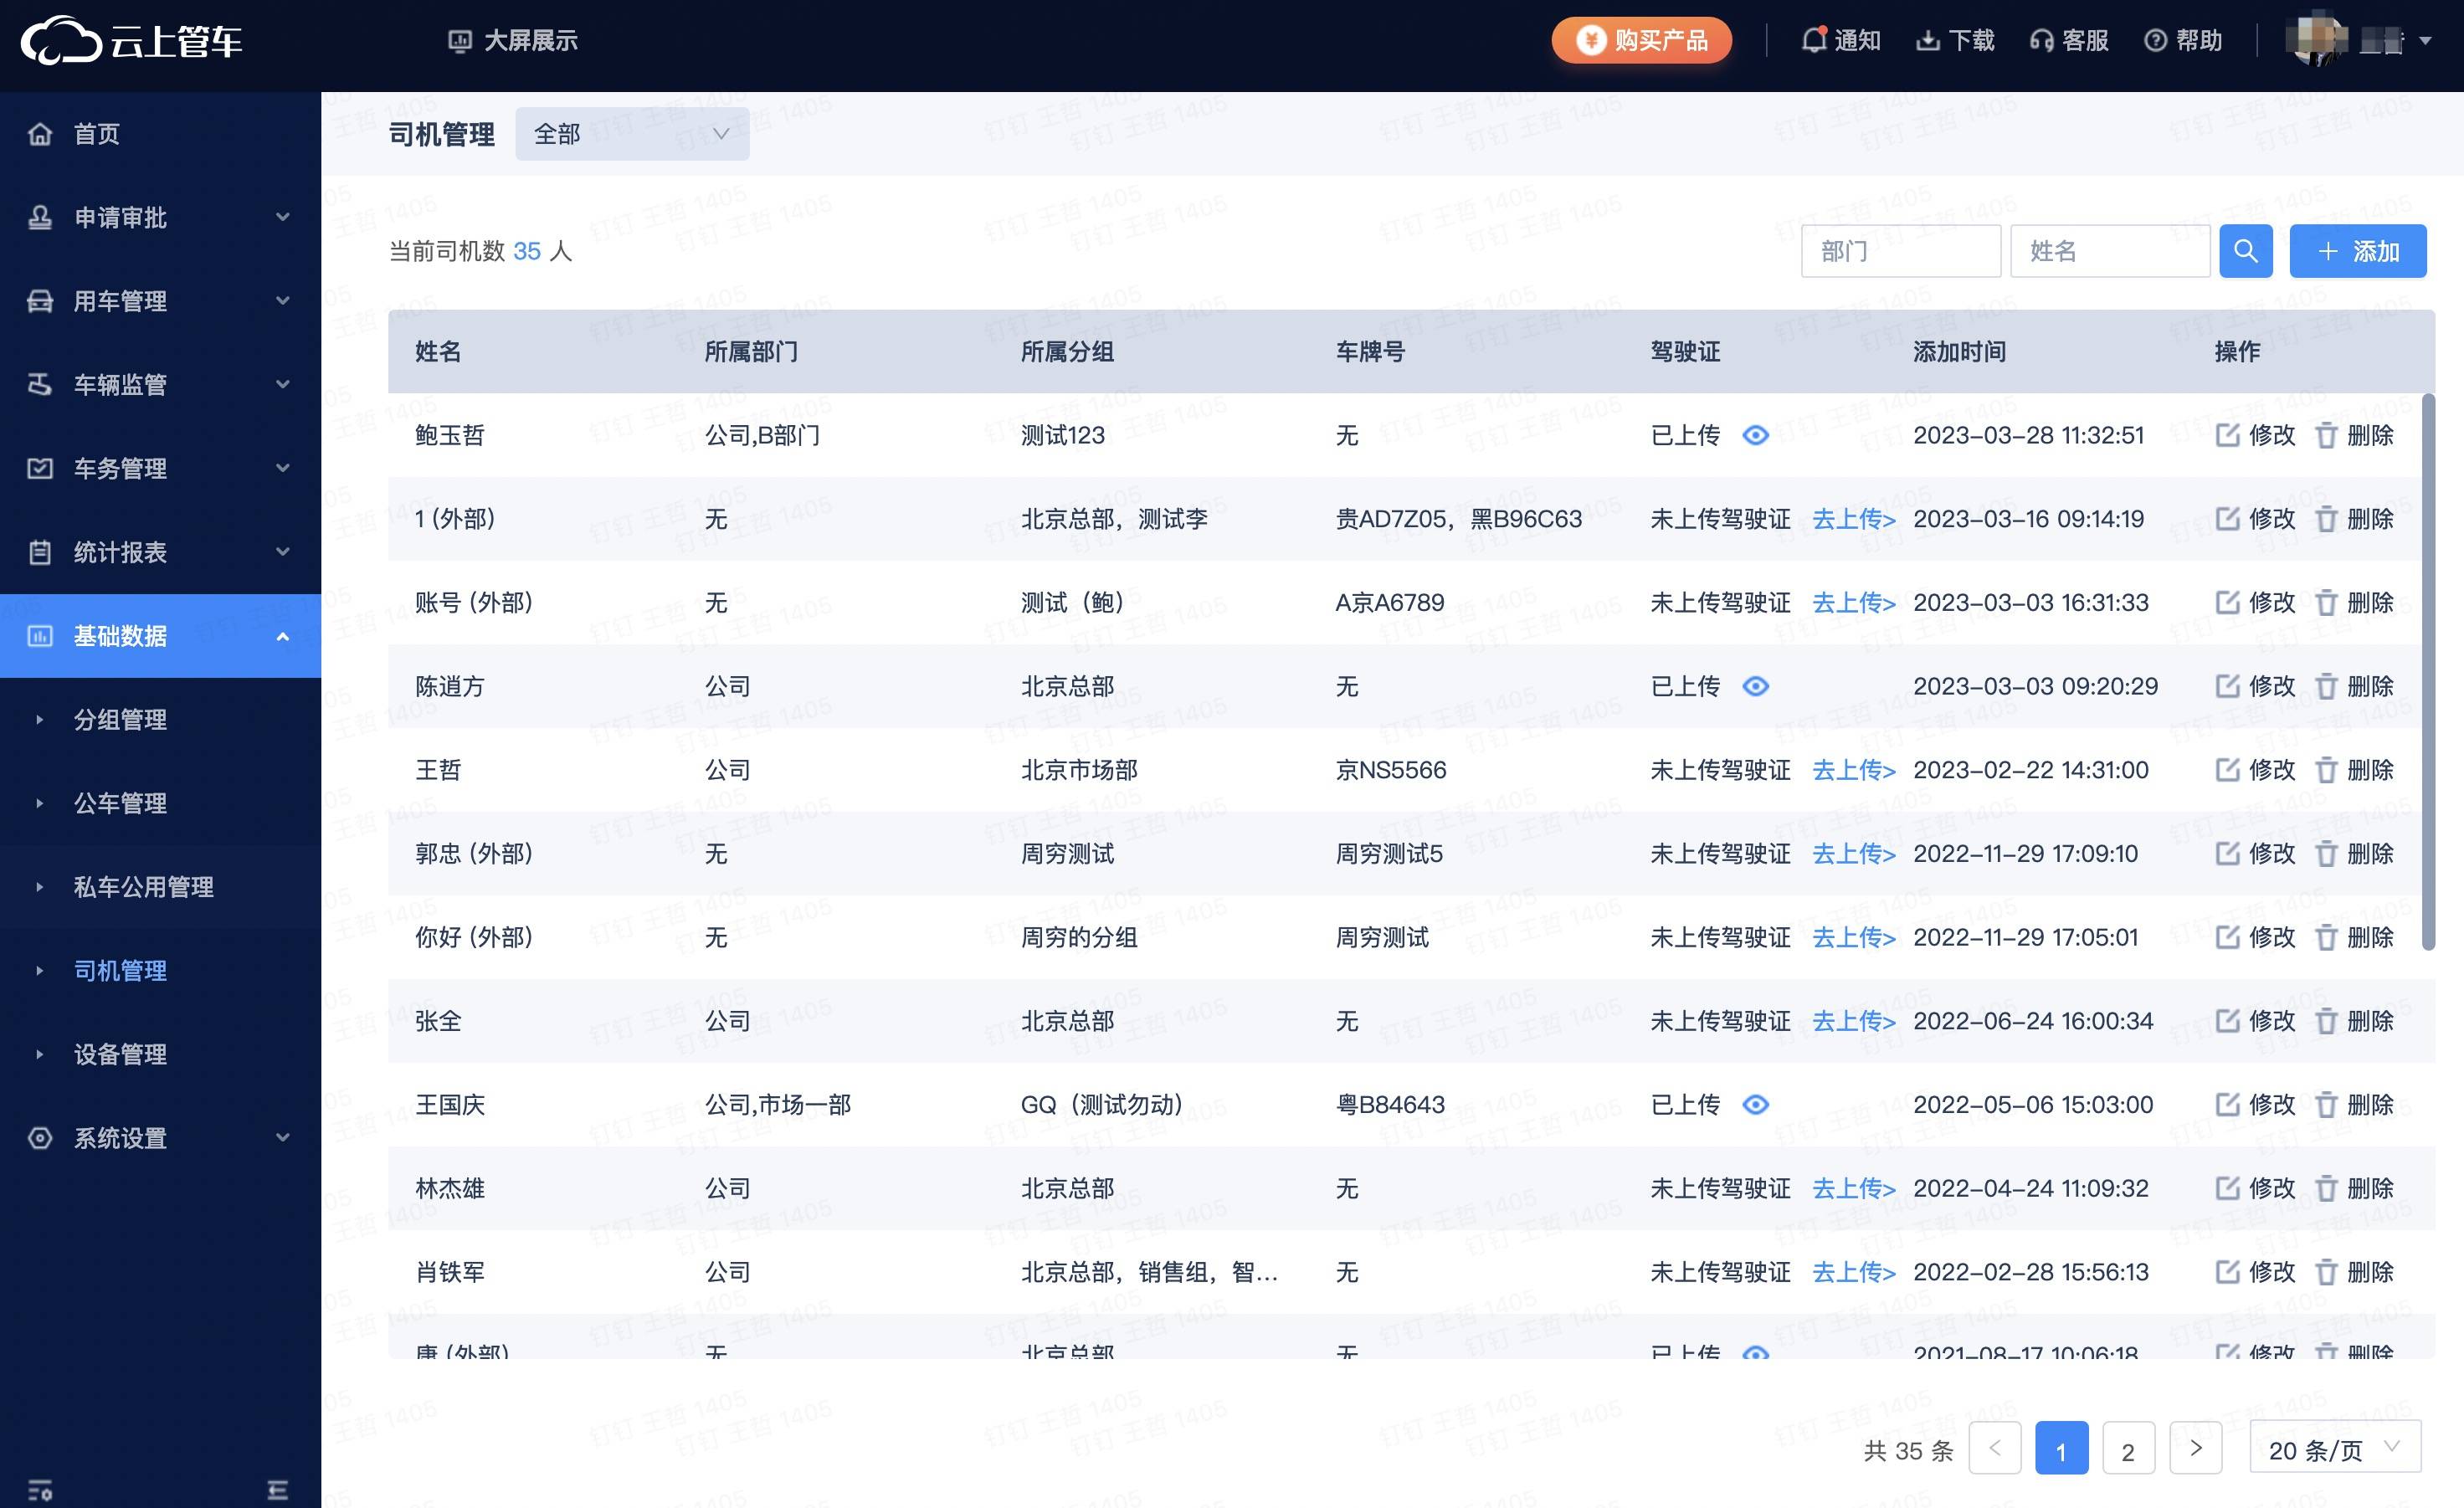The width and height of the screenshot is (2464, 1508).
Task: Expand the 申请审批 sidebar menu
Action: click(x=160, y=217)
